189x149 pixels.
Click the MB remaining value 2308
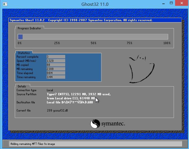click(56, 69)
